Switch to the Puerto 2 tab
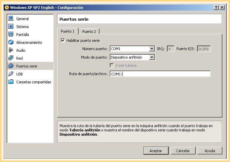This screenshot has height=162, width=230. (89, 32)
